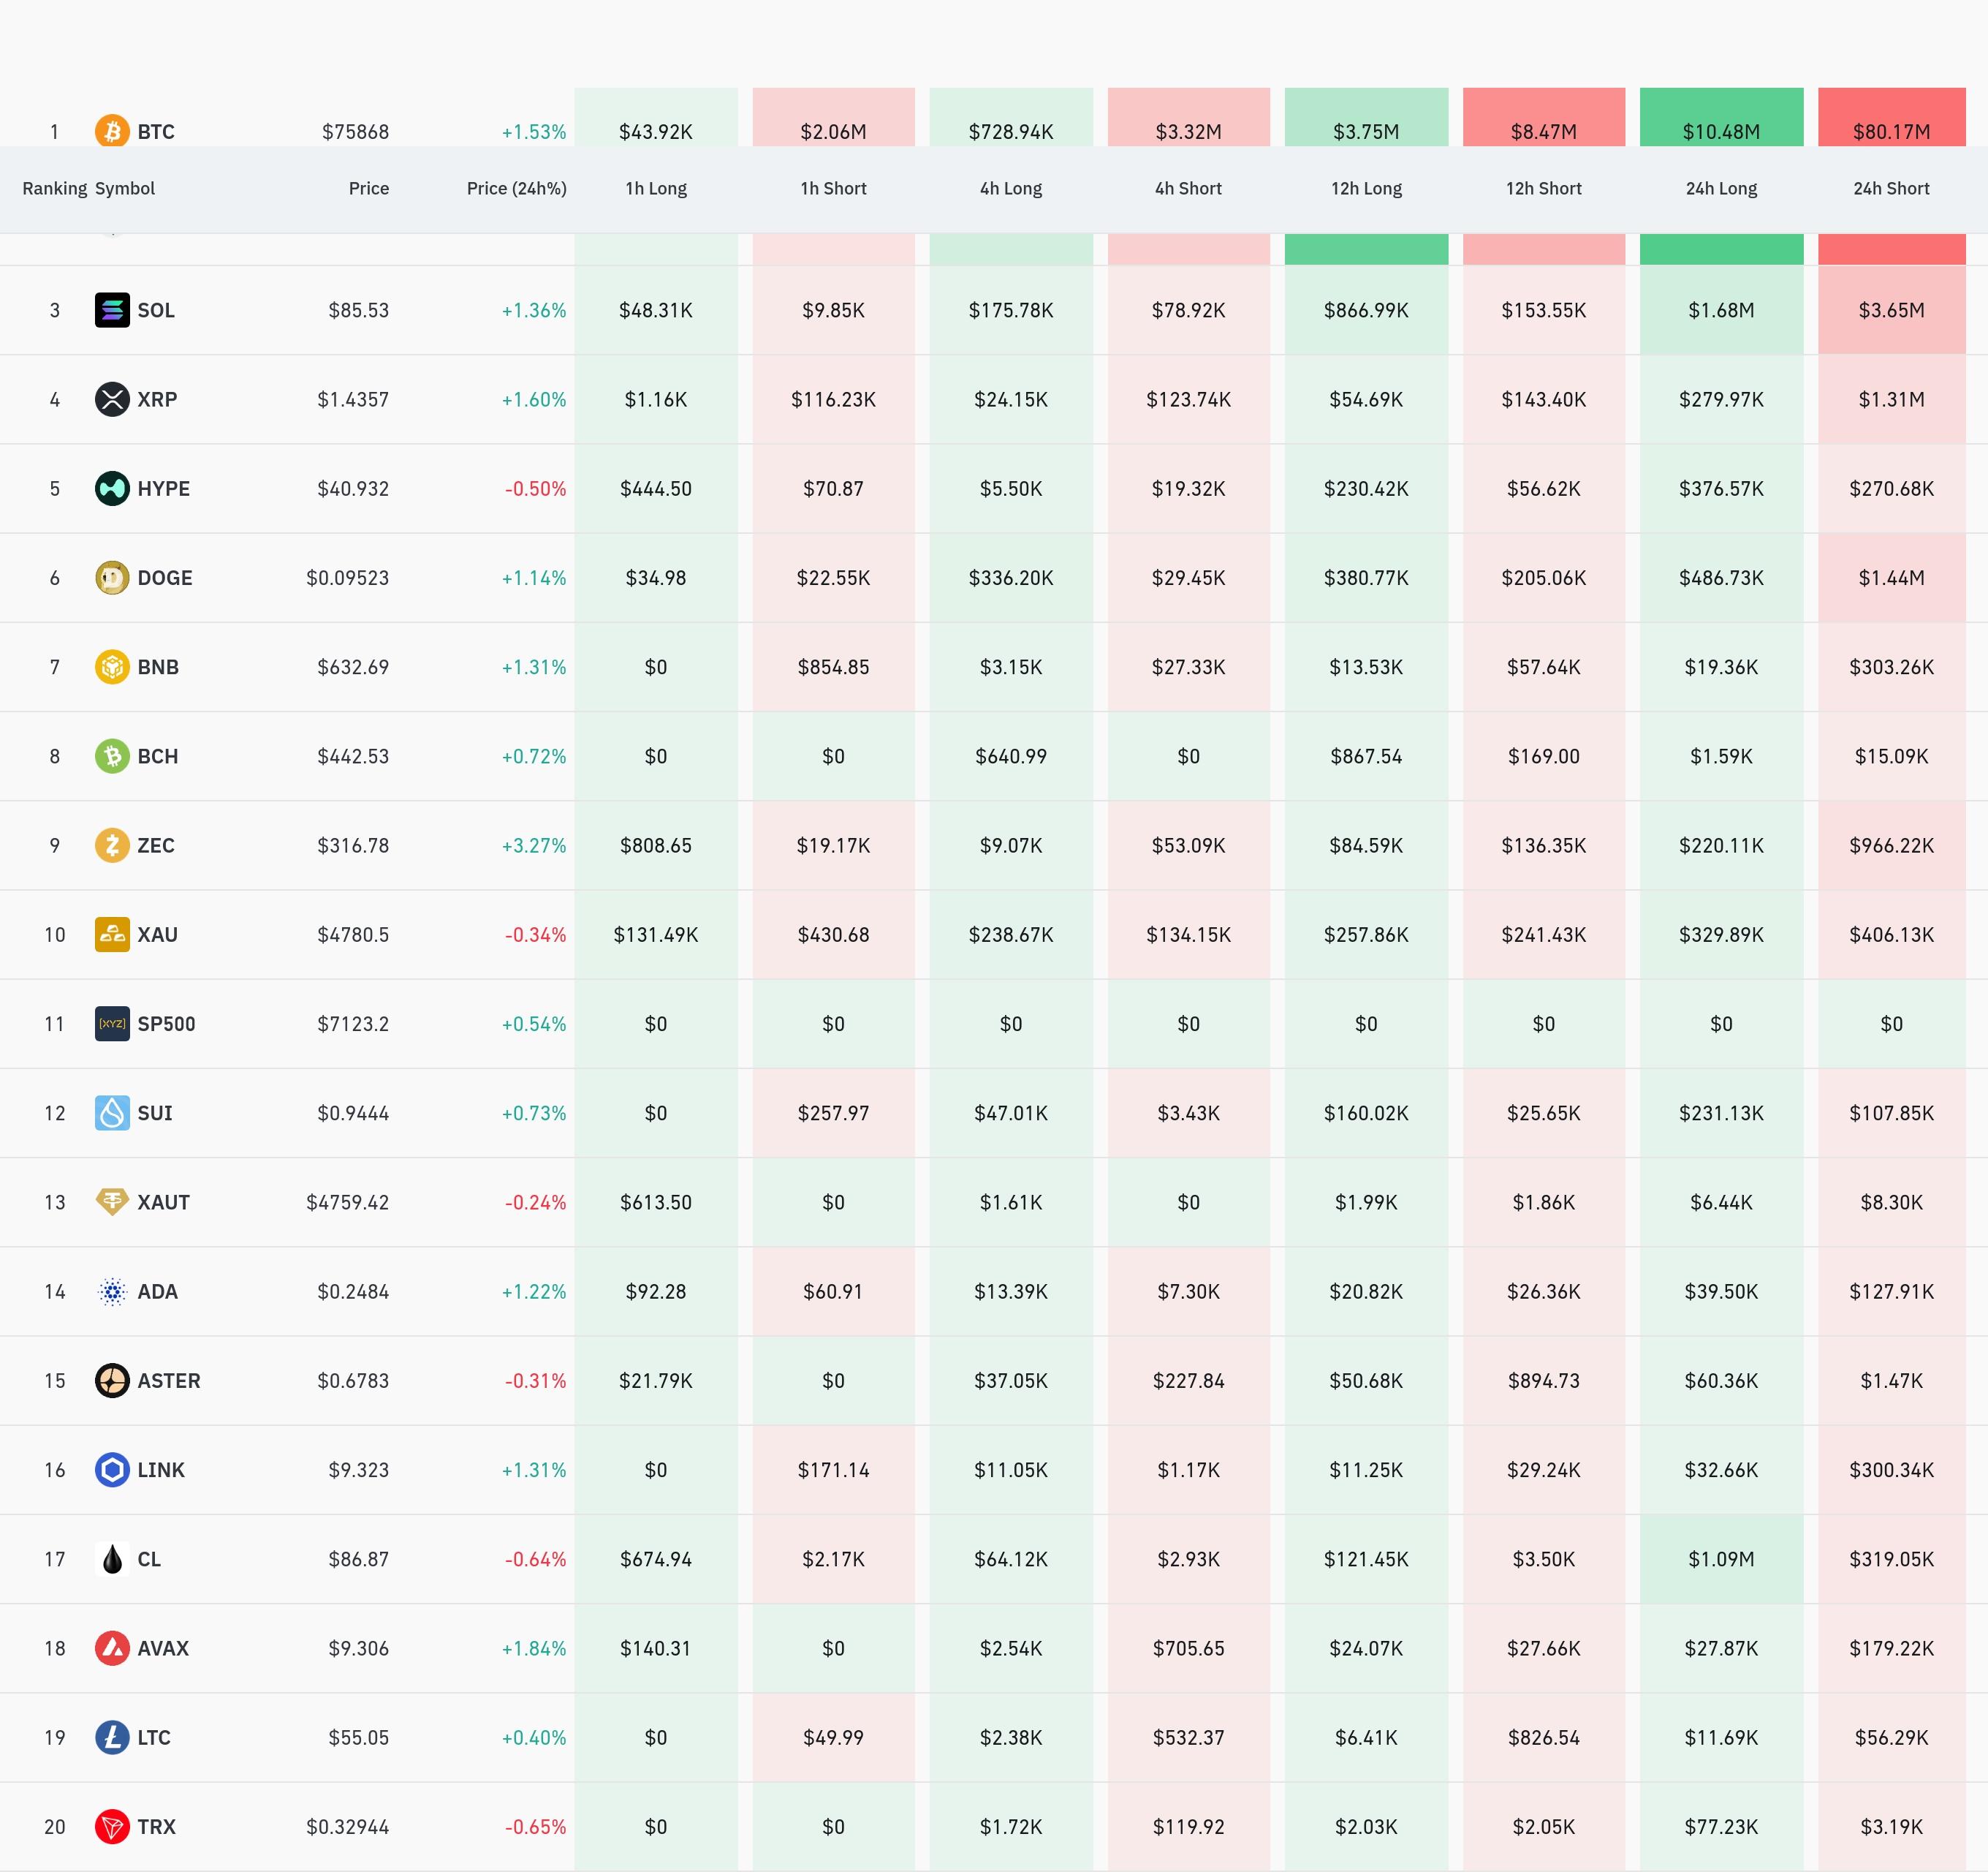Sort by 1h Long column header

(x=656, y=188)
